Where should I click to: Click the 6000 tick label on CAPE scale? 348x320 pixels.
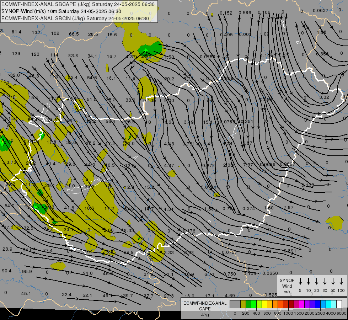click(x=342, y=313)
